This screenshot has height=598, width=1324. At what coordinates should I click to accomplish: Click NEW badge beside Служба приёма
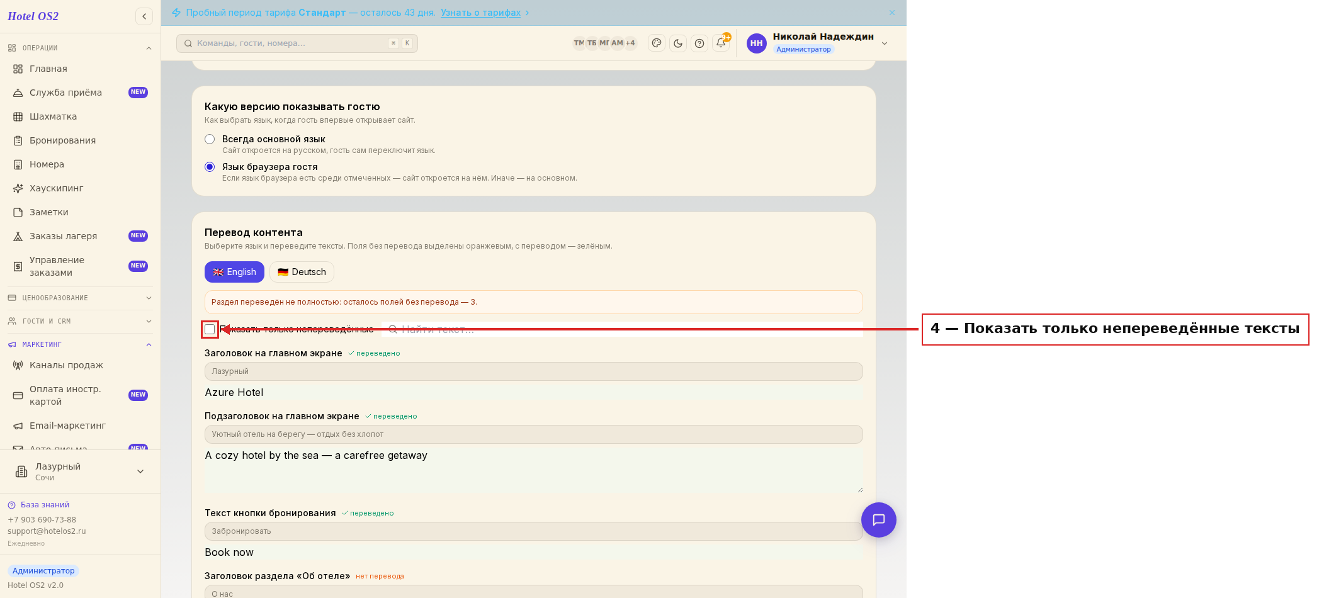[x=138, y=93]
